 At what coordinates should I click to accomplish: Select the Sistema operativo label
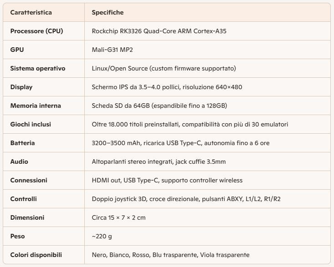click(38, 69)
